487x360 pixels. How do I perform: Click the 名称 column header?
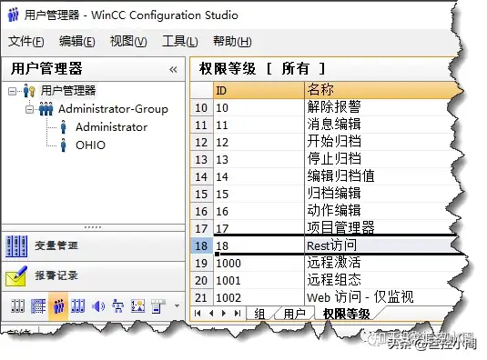click(x=382, y=91)
